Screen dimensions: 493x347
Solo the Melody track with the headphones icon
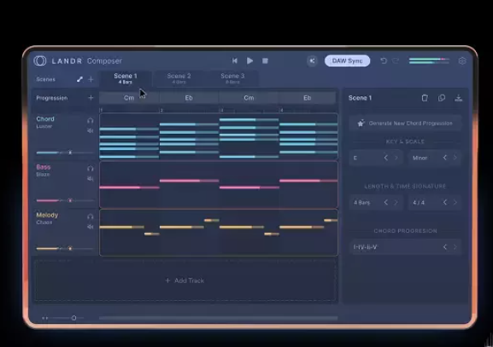coord(91,217)
